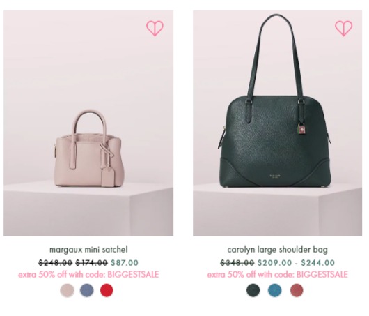Select the rose pink swatch for carolyn bag

[297, 290]
